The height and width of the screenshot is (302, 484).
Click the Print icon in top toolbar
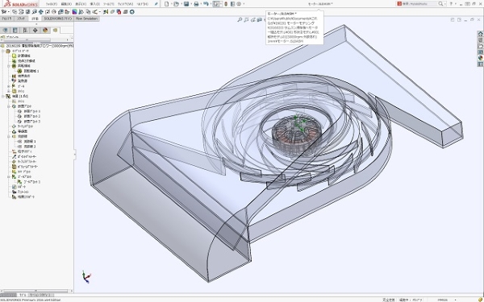tap(196, 4)
